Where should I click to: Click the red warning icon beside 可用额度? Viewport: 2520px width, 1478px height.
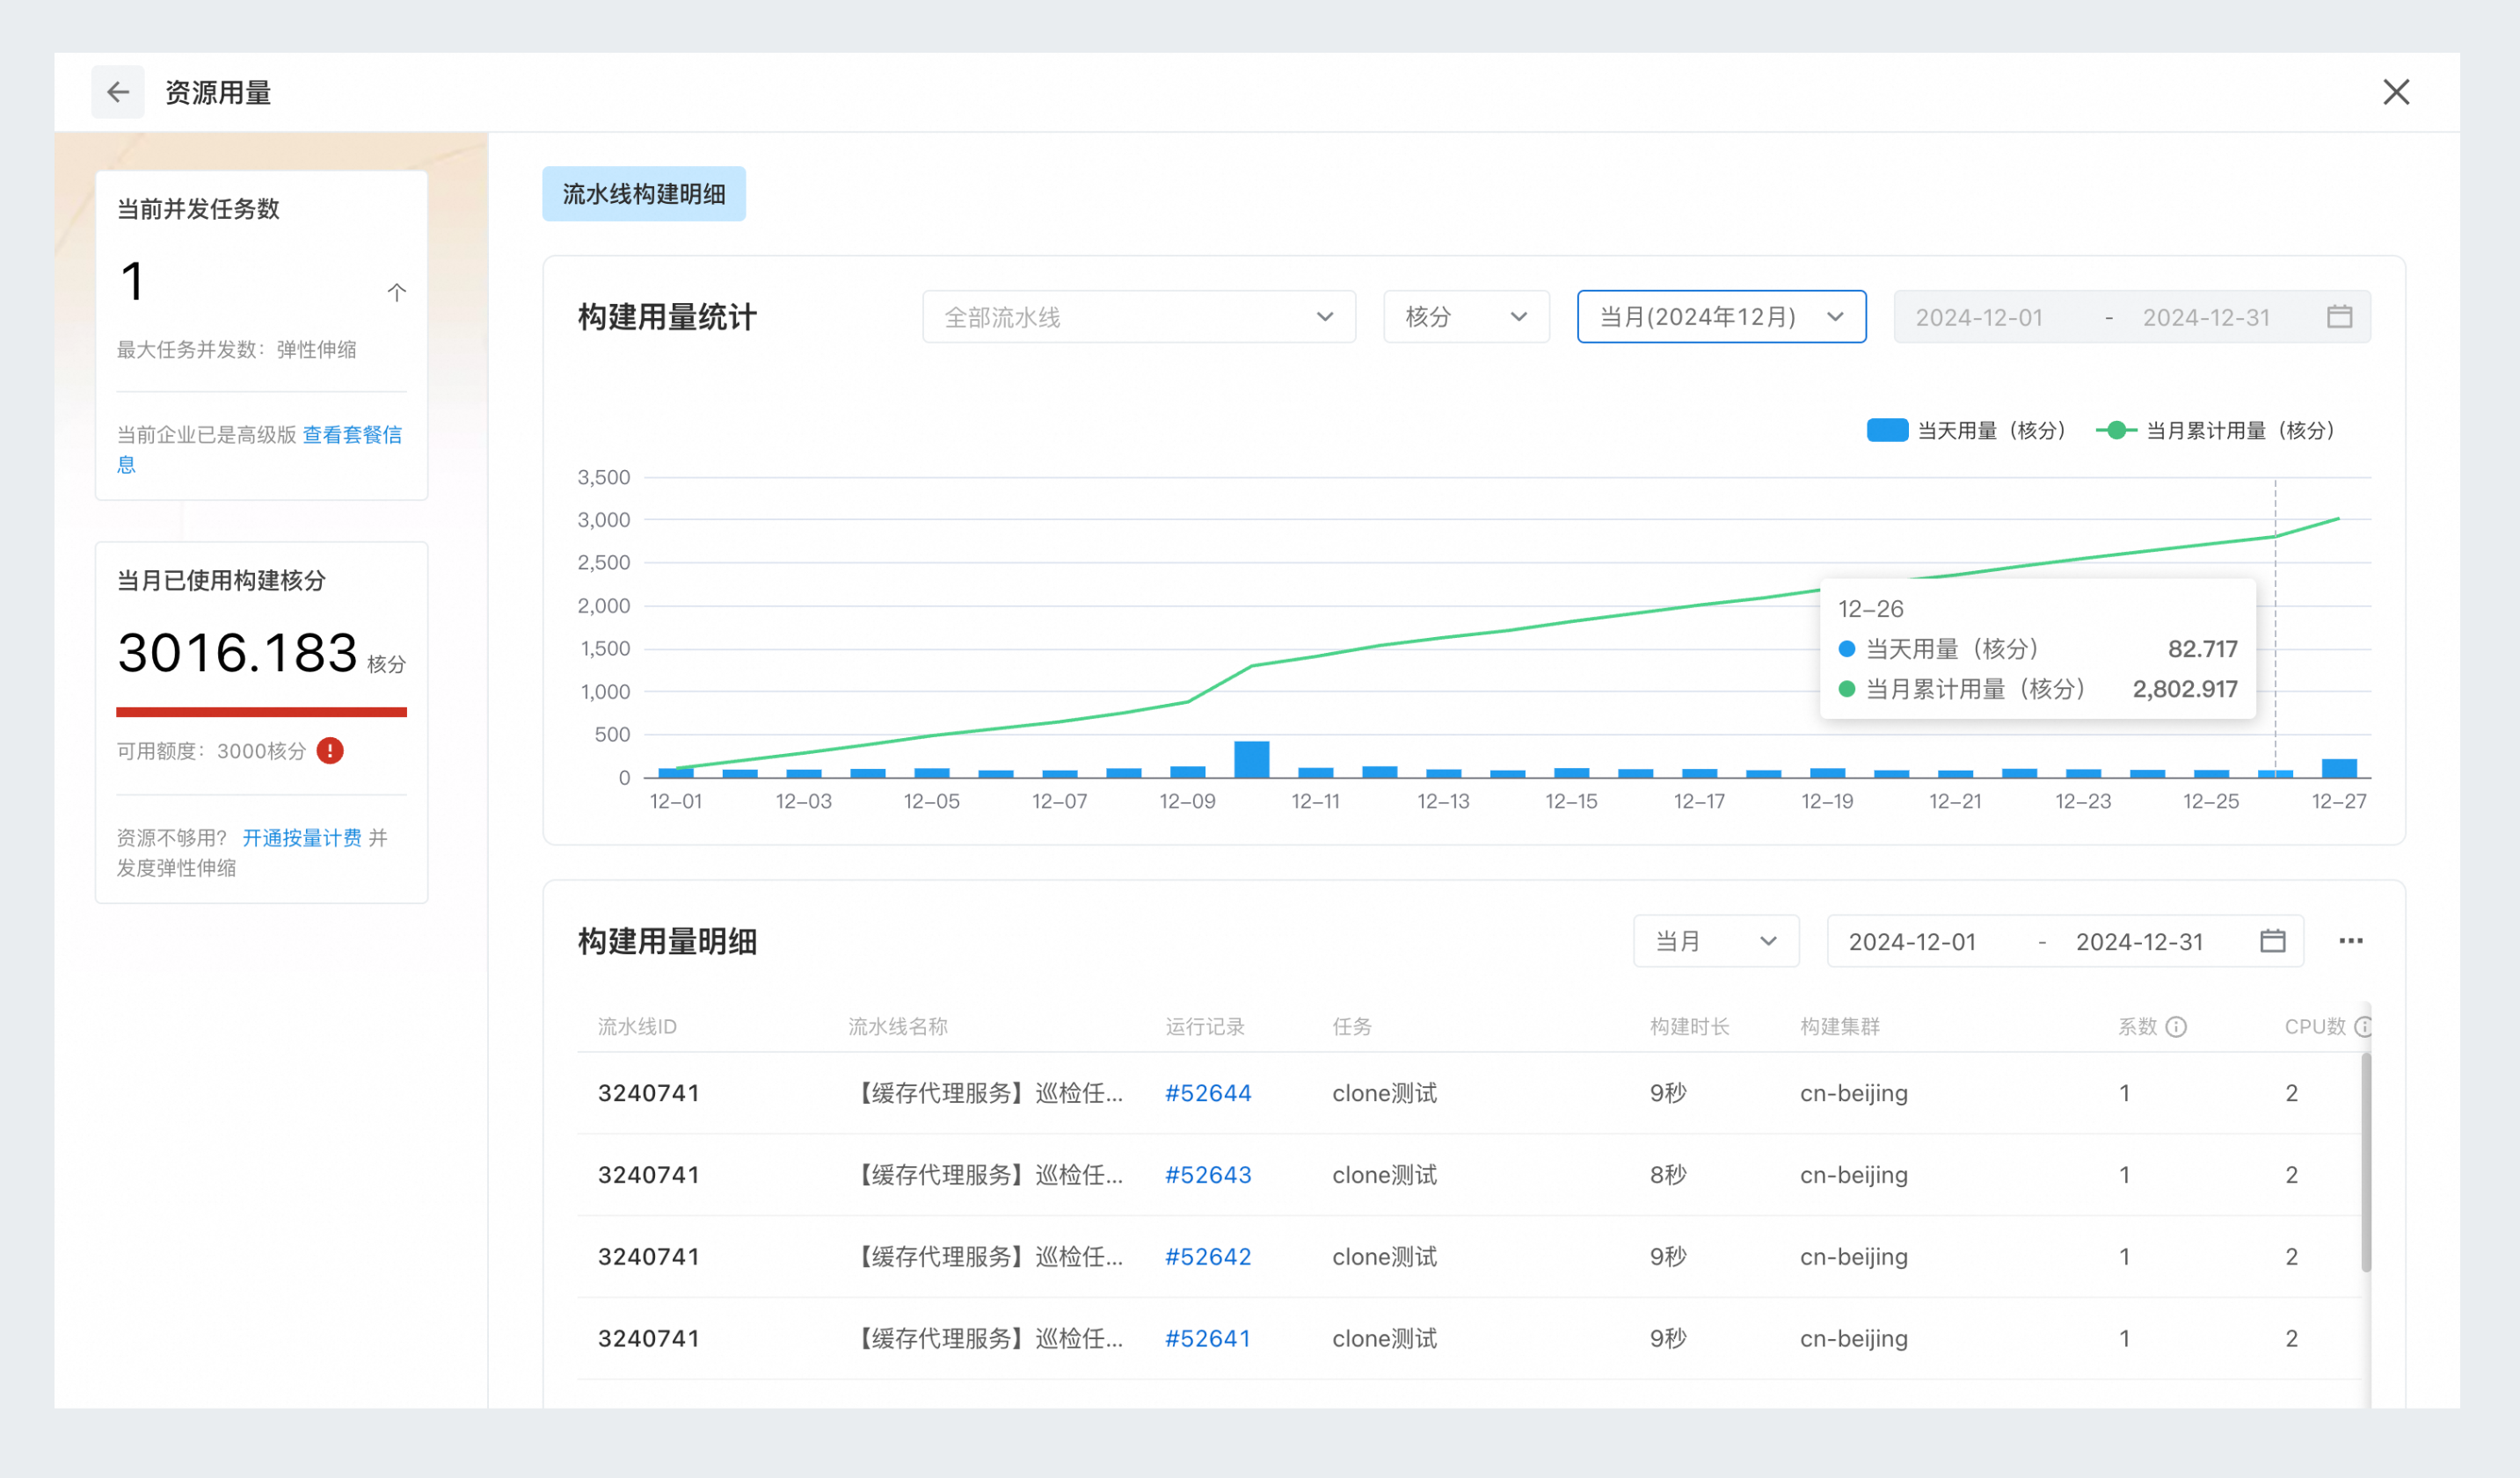tap(331, 750)
